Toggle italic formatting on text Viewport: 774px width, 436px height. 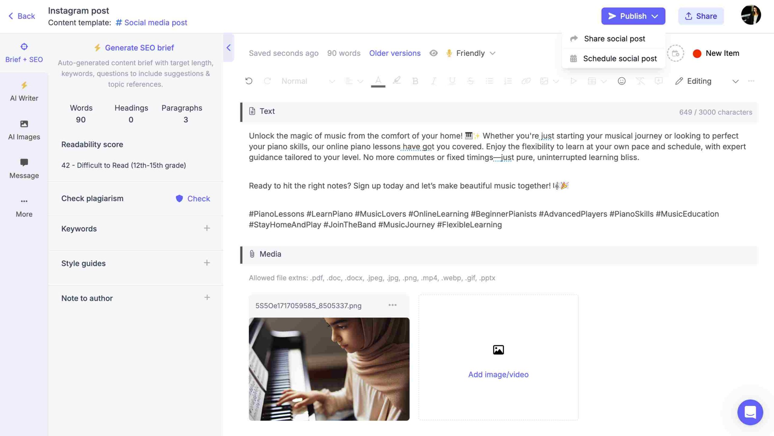point(433,81)
